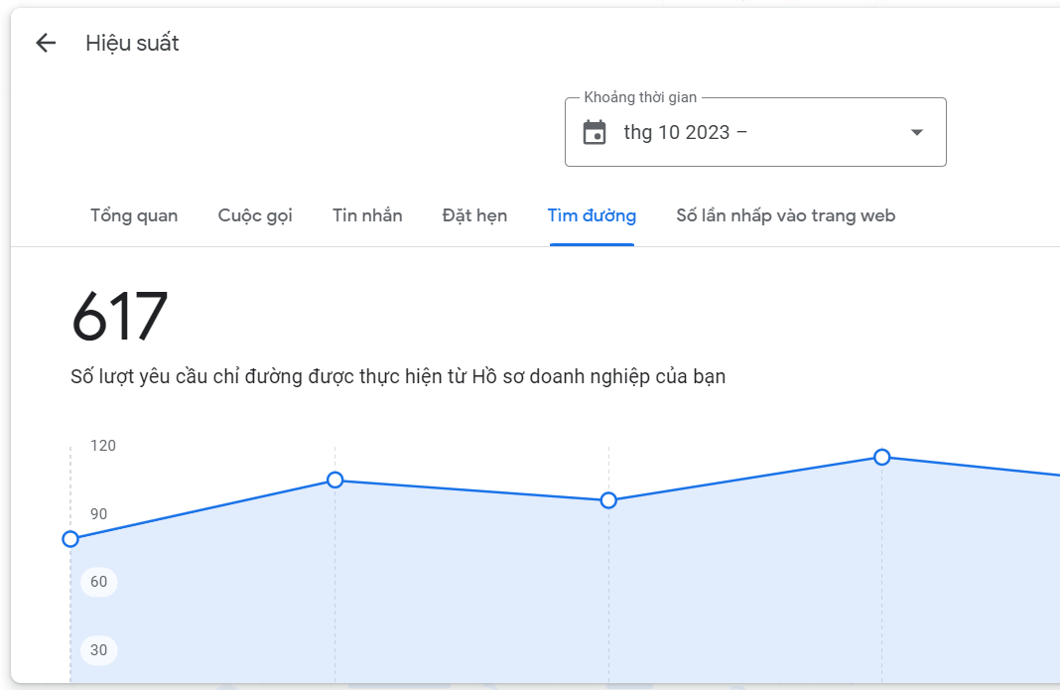The width and height of the screenshot is (1060, 690).
Task: Click the 'thg 10 2023 –' date text
Action: (685, 132)
